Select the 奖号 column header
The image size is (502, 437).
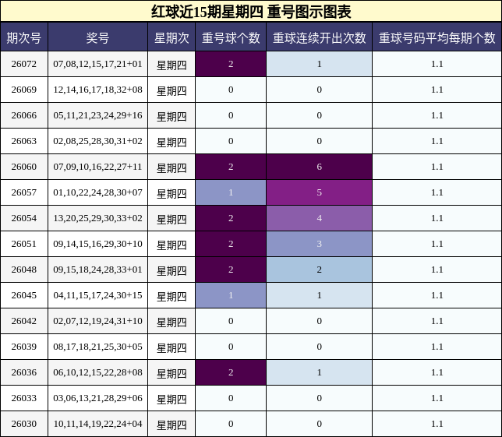point(97,37)
